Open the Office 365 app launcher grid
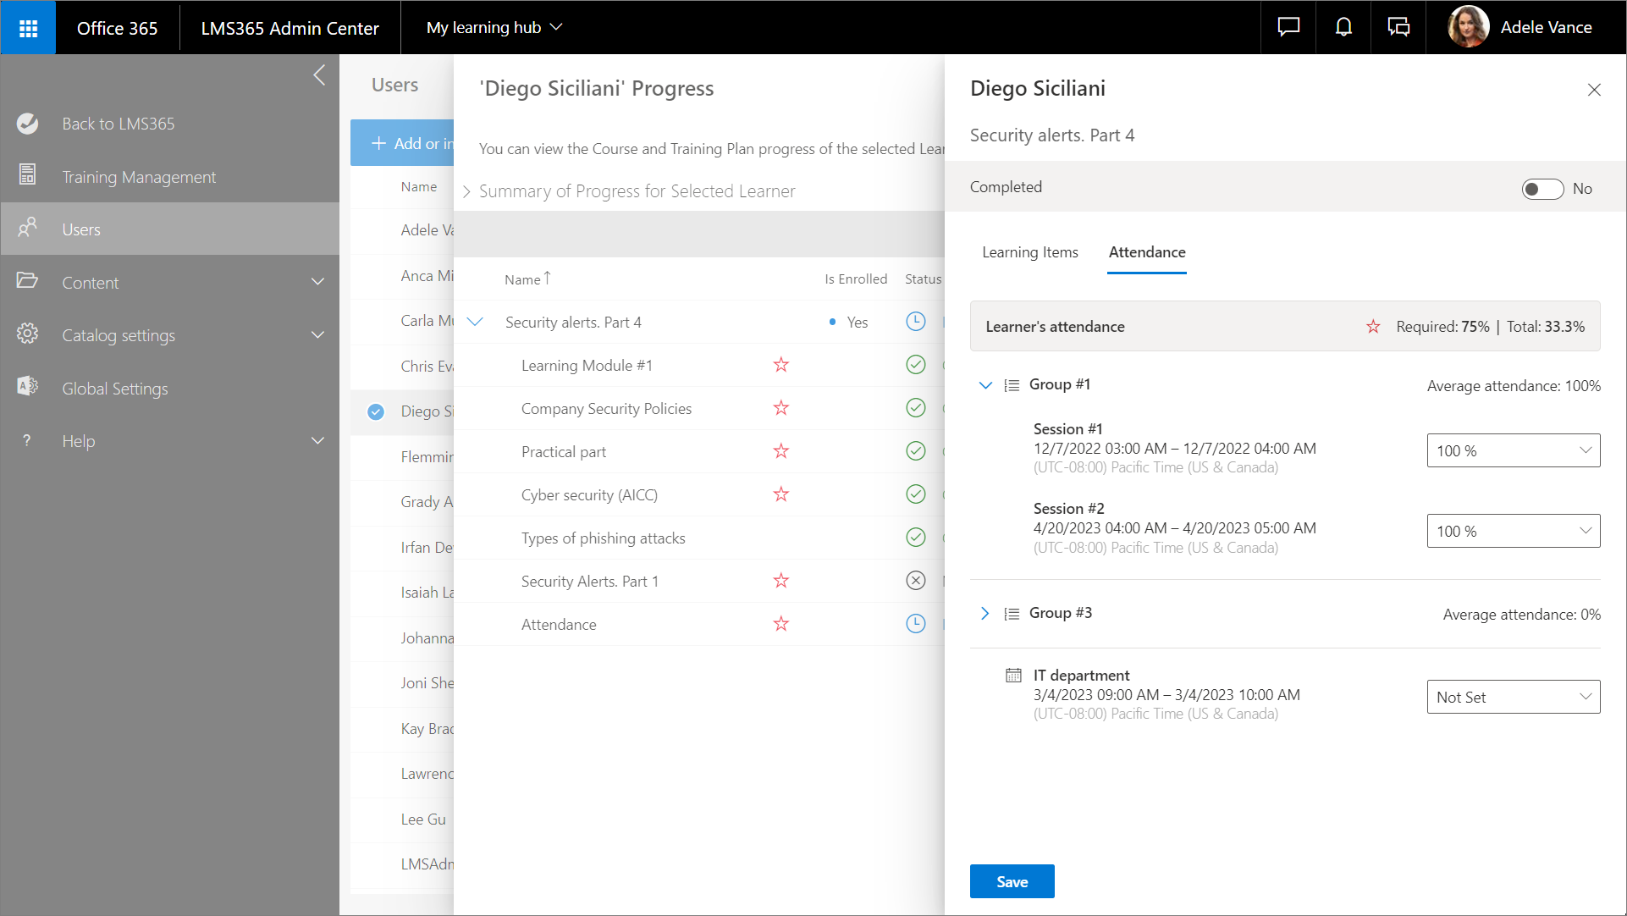The image size is (1627, 916). click(28, 28)
